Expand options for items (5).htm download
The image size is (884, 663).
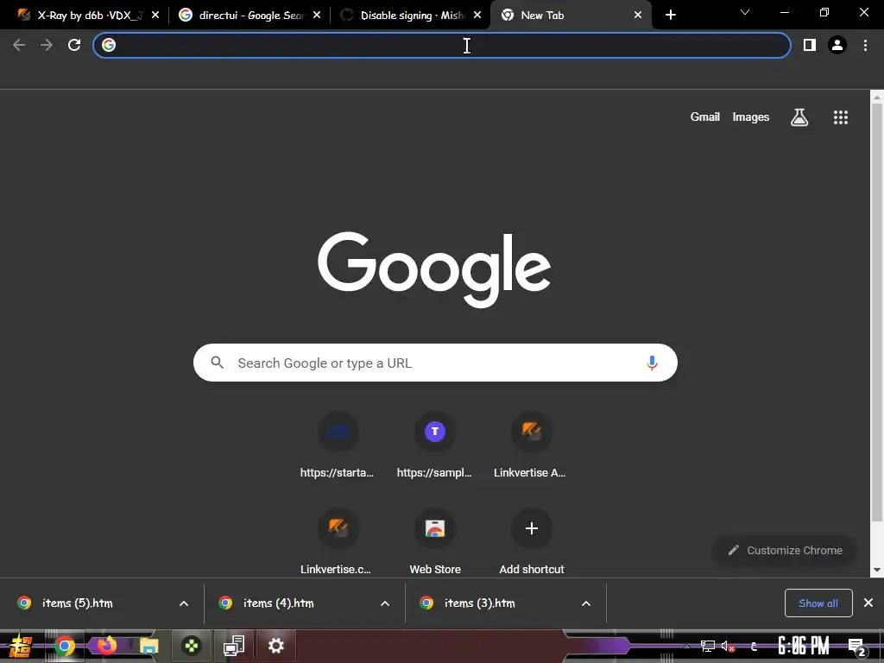pos(184,603)
